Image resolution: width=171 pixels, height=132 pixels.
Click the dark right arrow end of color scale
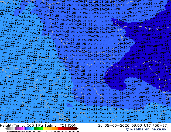tap(78, 128)
